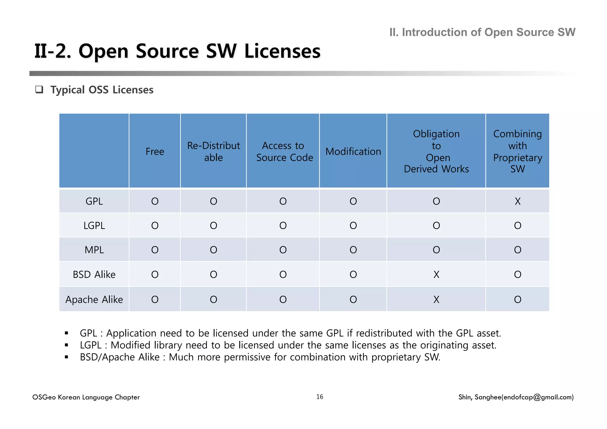Image resolution: width=607 pixels, height=429 pixels.
Task: Select Obligation to Open Derived Works header
Action: tap(436, 151)
